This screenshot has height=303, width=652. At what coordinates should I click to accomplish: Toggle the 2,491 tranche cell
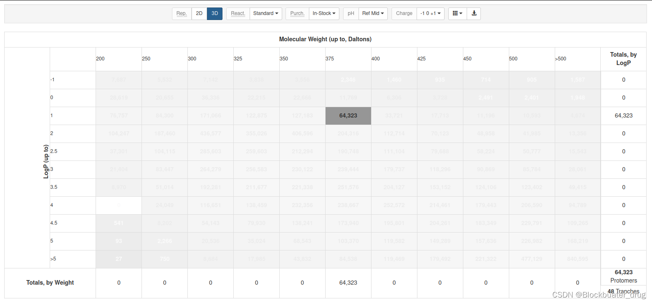[486, 98]
